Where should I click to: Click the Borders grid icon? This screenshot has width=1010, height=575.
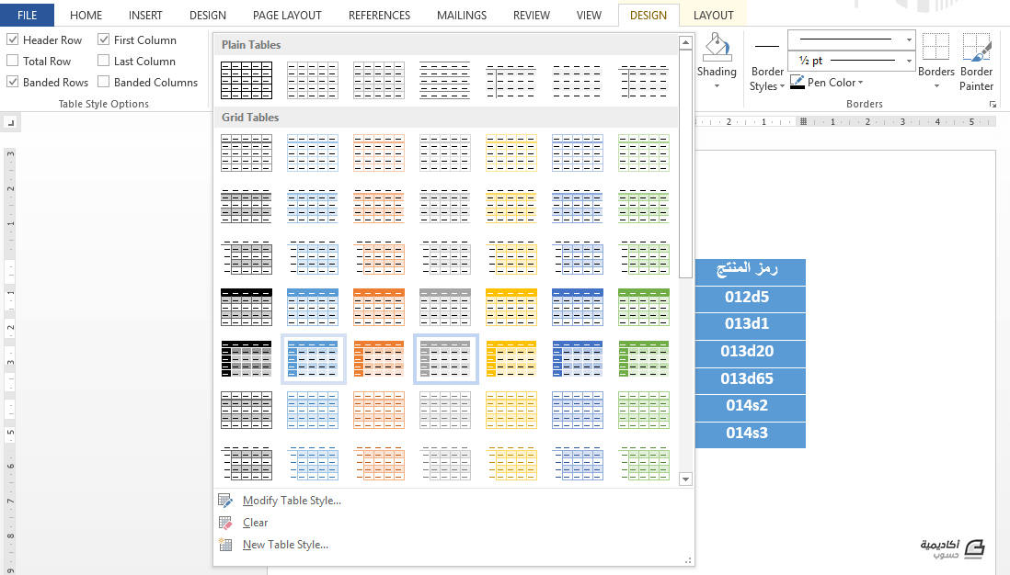pos(935,47)
